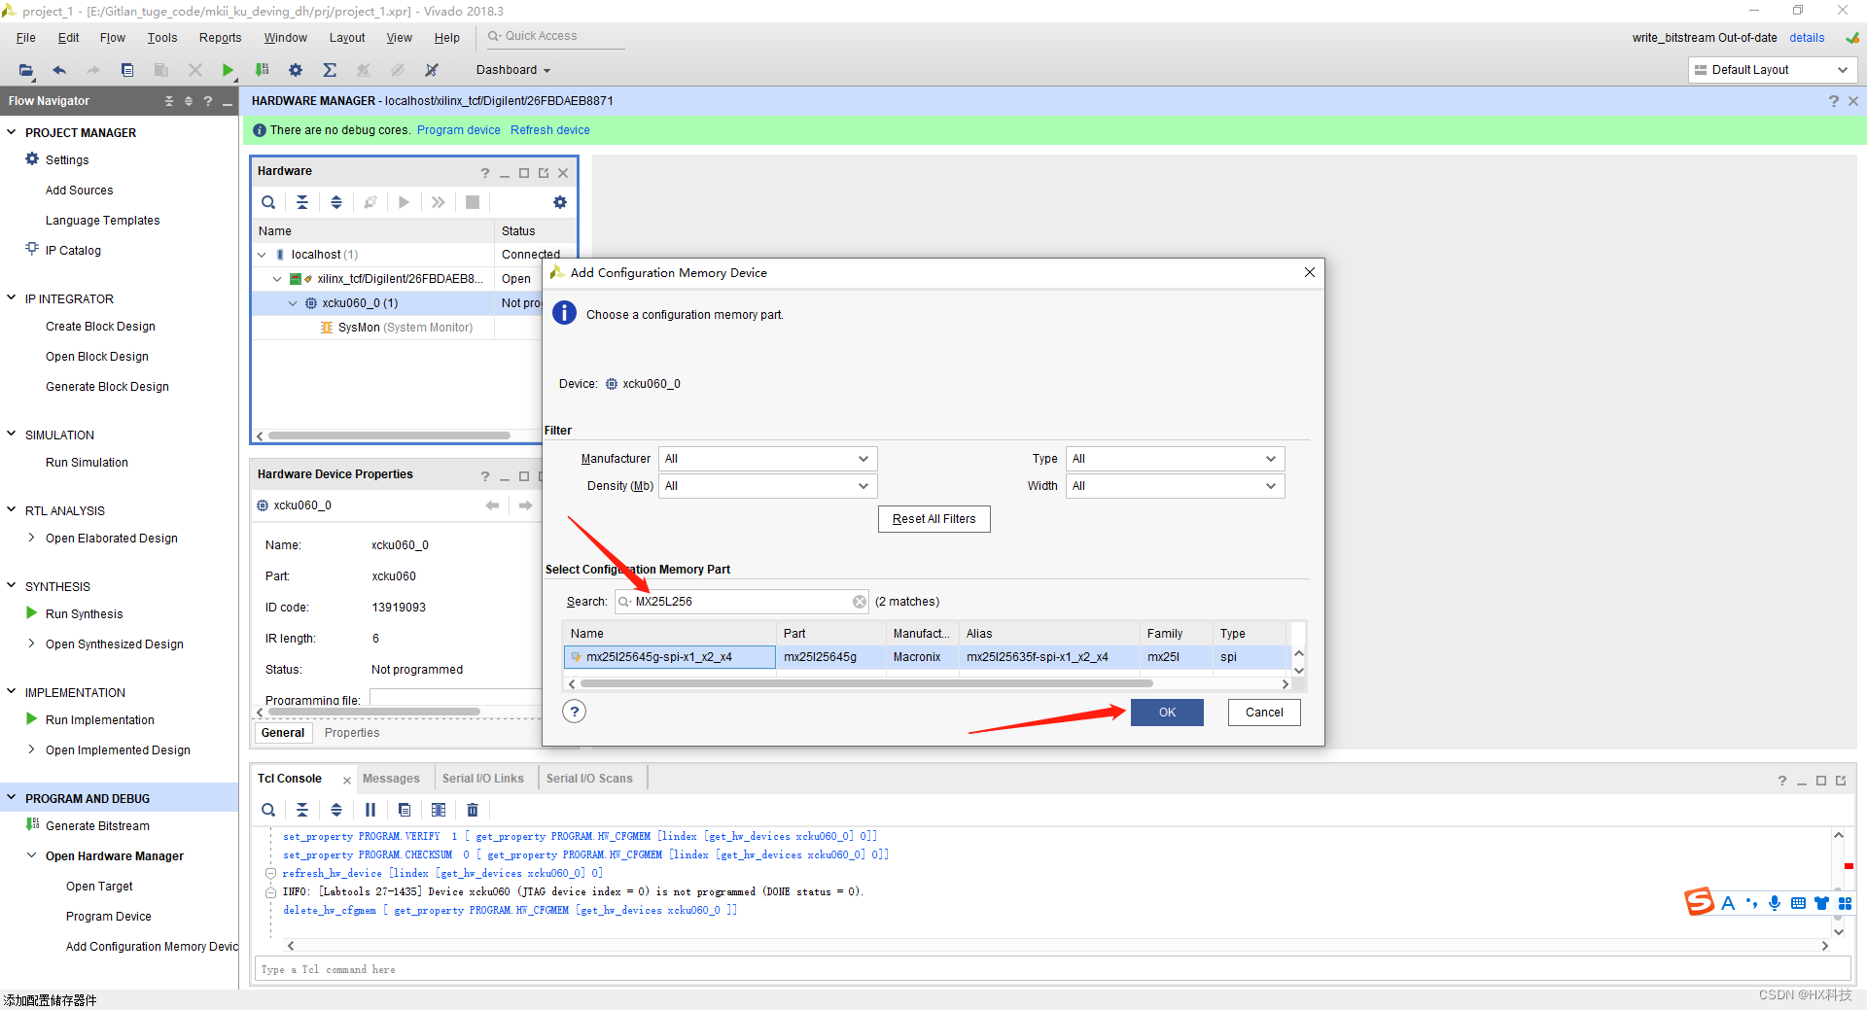This screenshot has height=1010, width=1867.
Task: Click the Tcl command input field
Action: click(x=1052, y=969)
